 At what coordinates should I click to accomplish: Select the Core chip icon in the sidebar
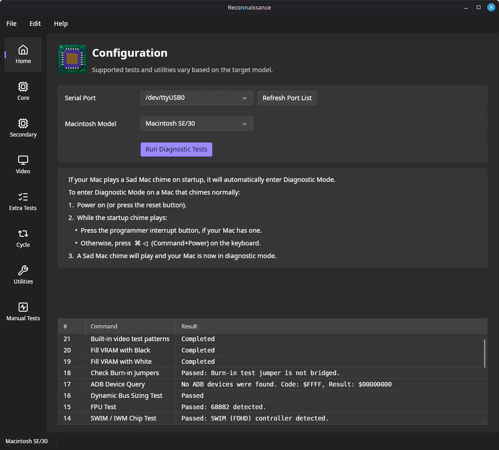23,91
